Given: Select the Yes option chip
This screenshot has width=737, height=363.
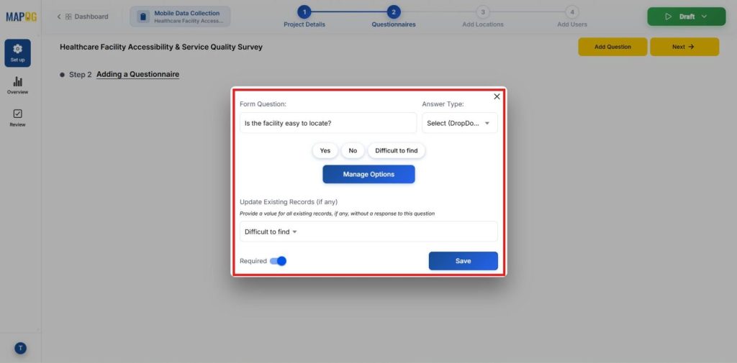Looking at the screenshot, I should pyautogui.click(x=325, y=151).
